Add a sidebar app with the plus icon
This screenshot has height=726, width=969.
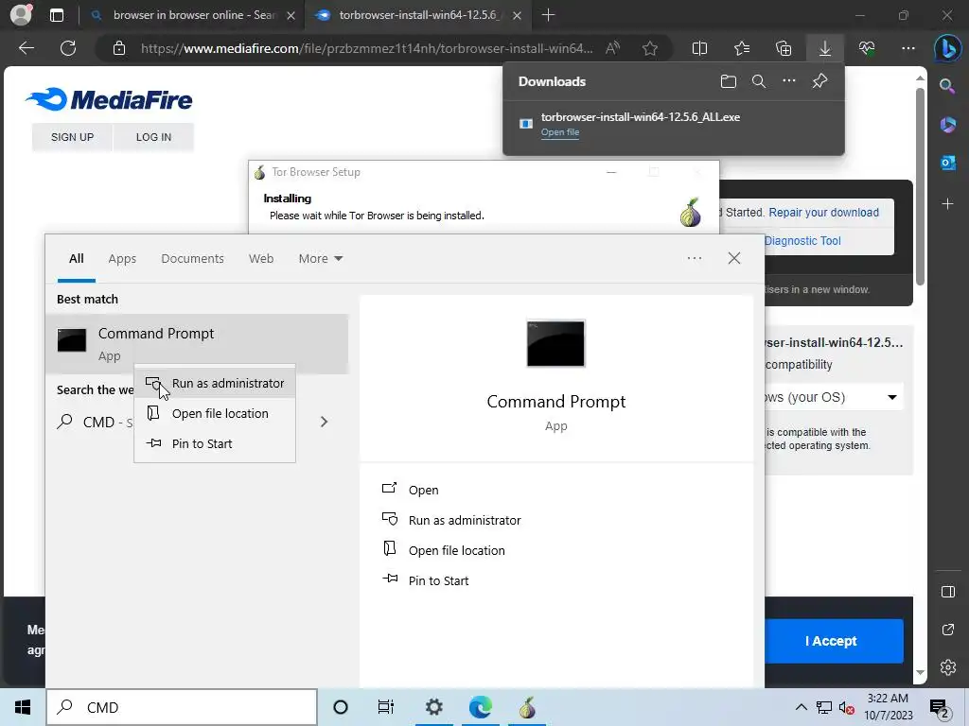[947, 204]
